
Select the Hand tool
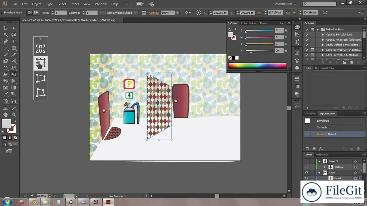(5, 114)
